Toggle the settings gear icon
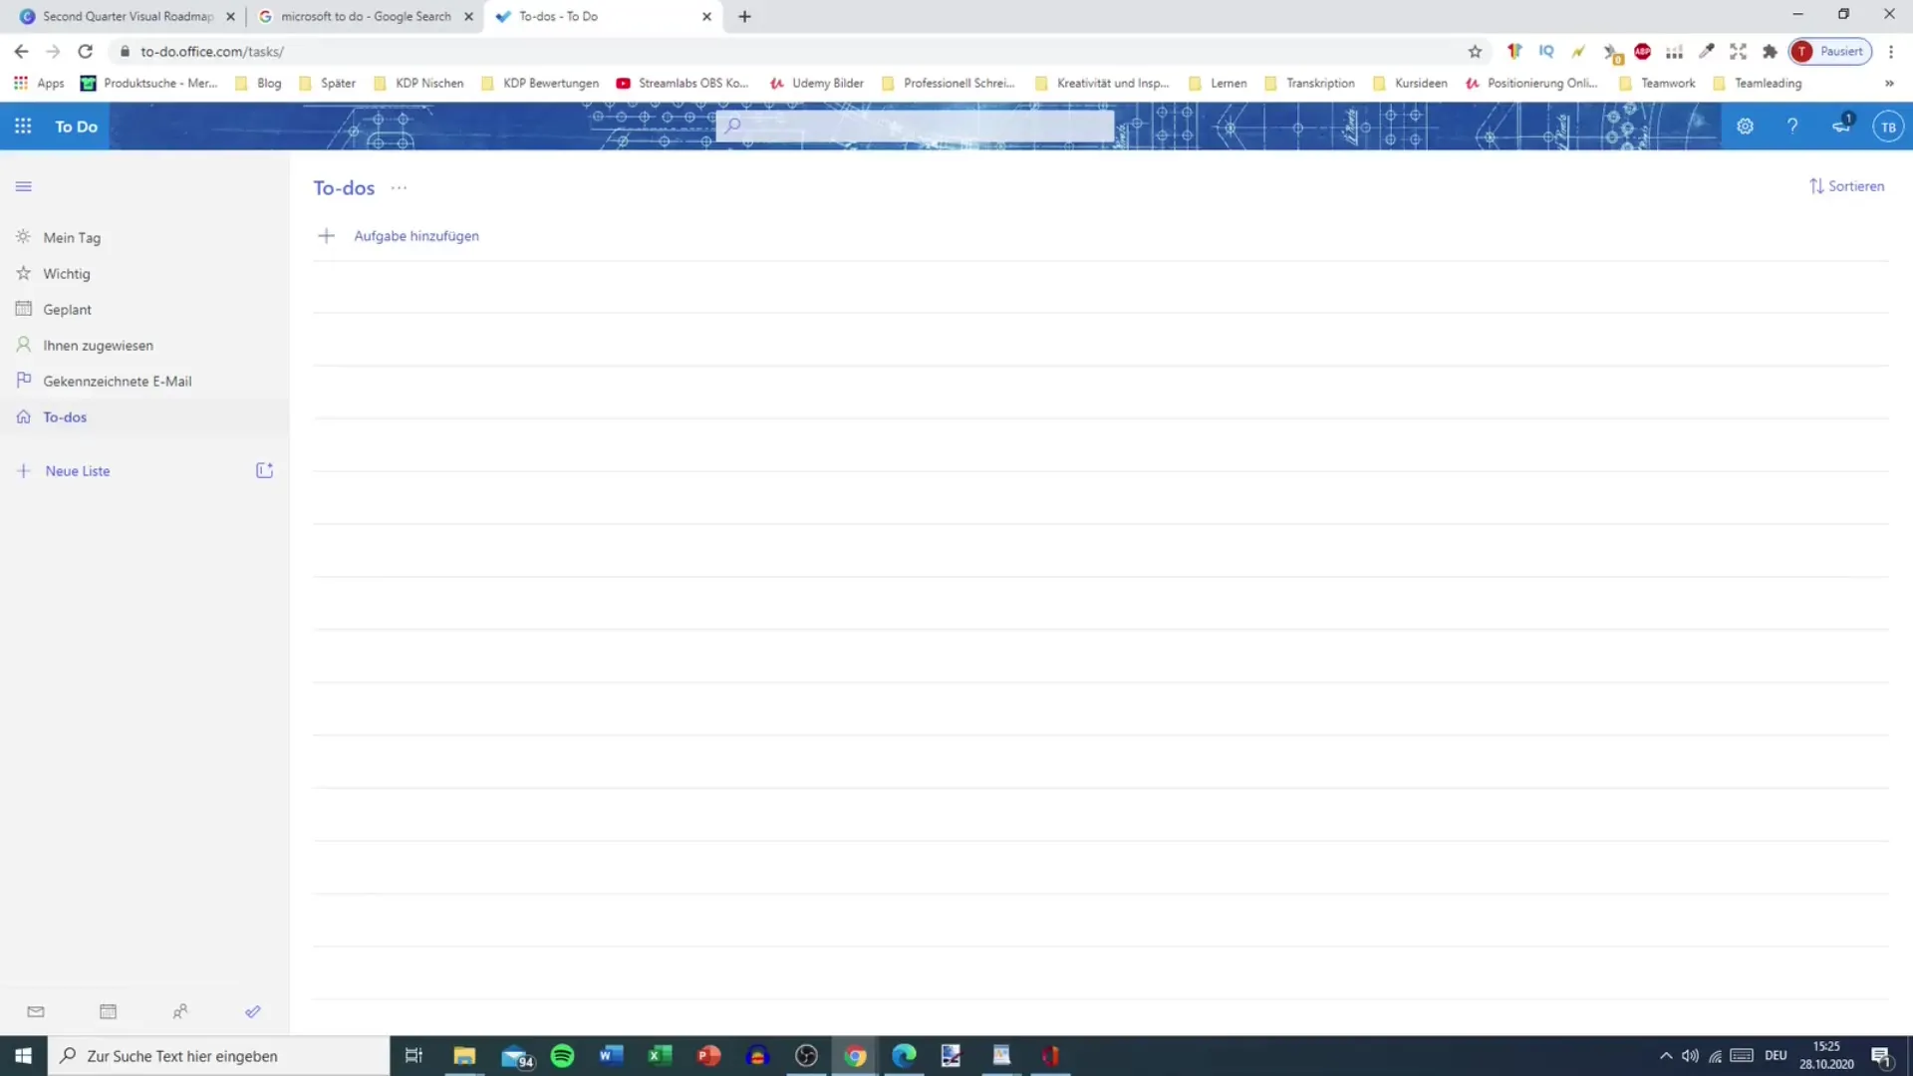 [1745, 125]
